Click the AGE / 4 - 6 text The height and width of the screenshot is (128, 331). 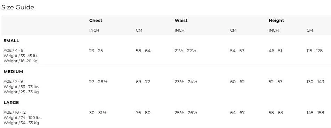click(x=13, y=50)
